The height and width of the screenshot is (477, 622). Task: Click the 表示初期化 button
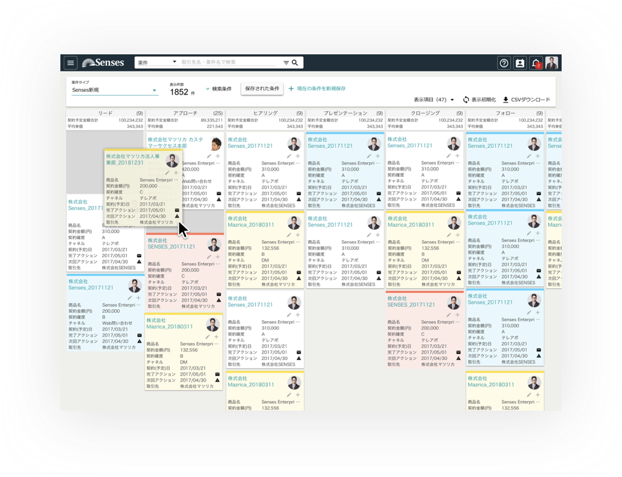[x=479, y=100]
